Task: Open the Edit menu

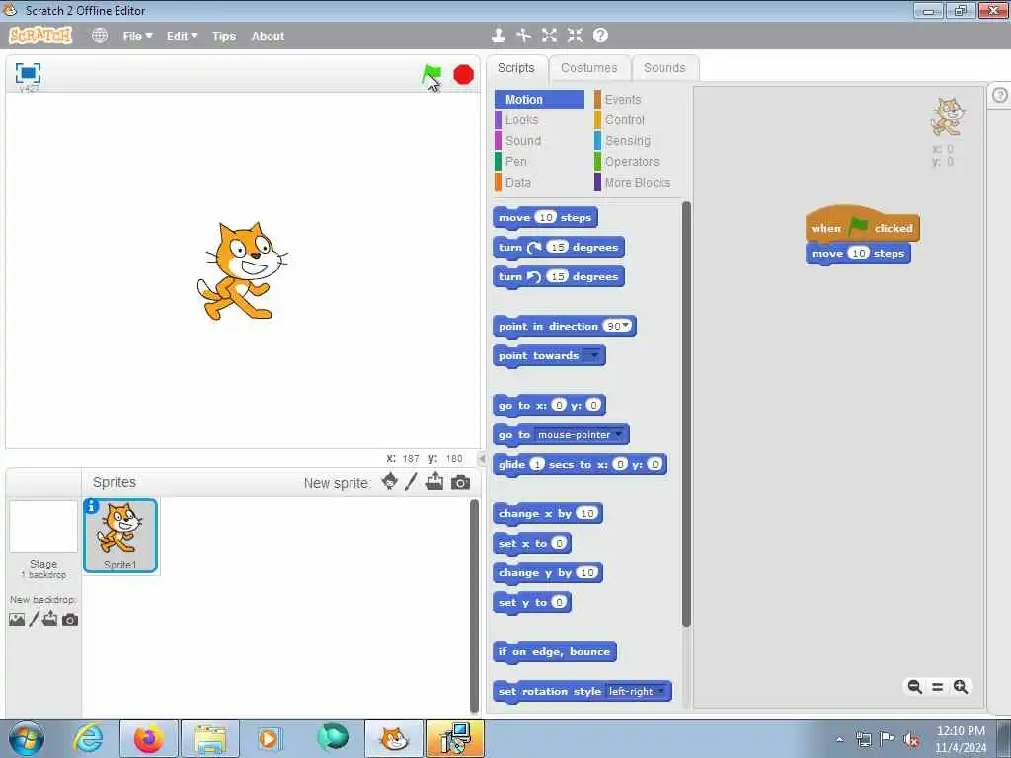Action: (x=182, y=37)
